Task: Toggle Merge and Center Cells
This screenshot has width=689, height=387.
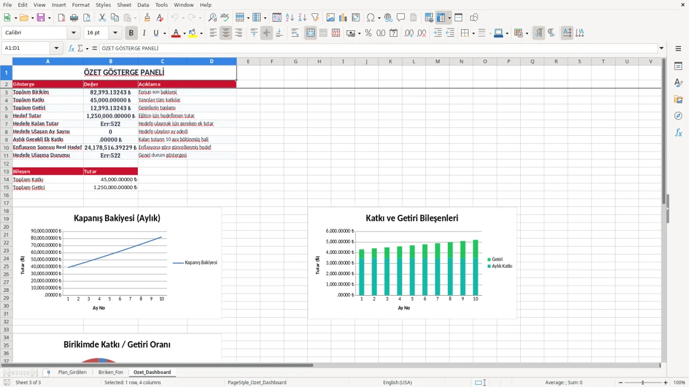Action: 311,33
